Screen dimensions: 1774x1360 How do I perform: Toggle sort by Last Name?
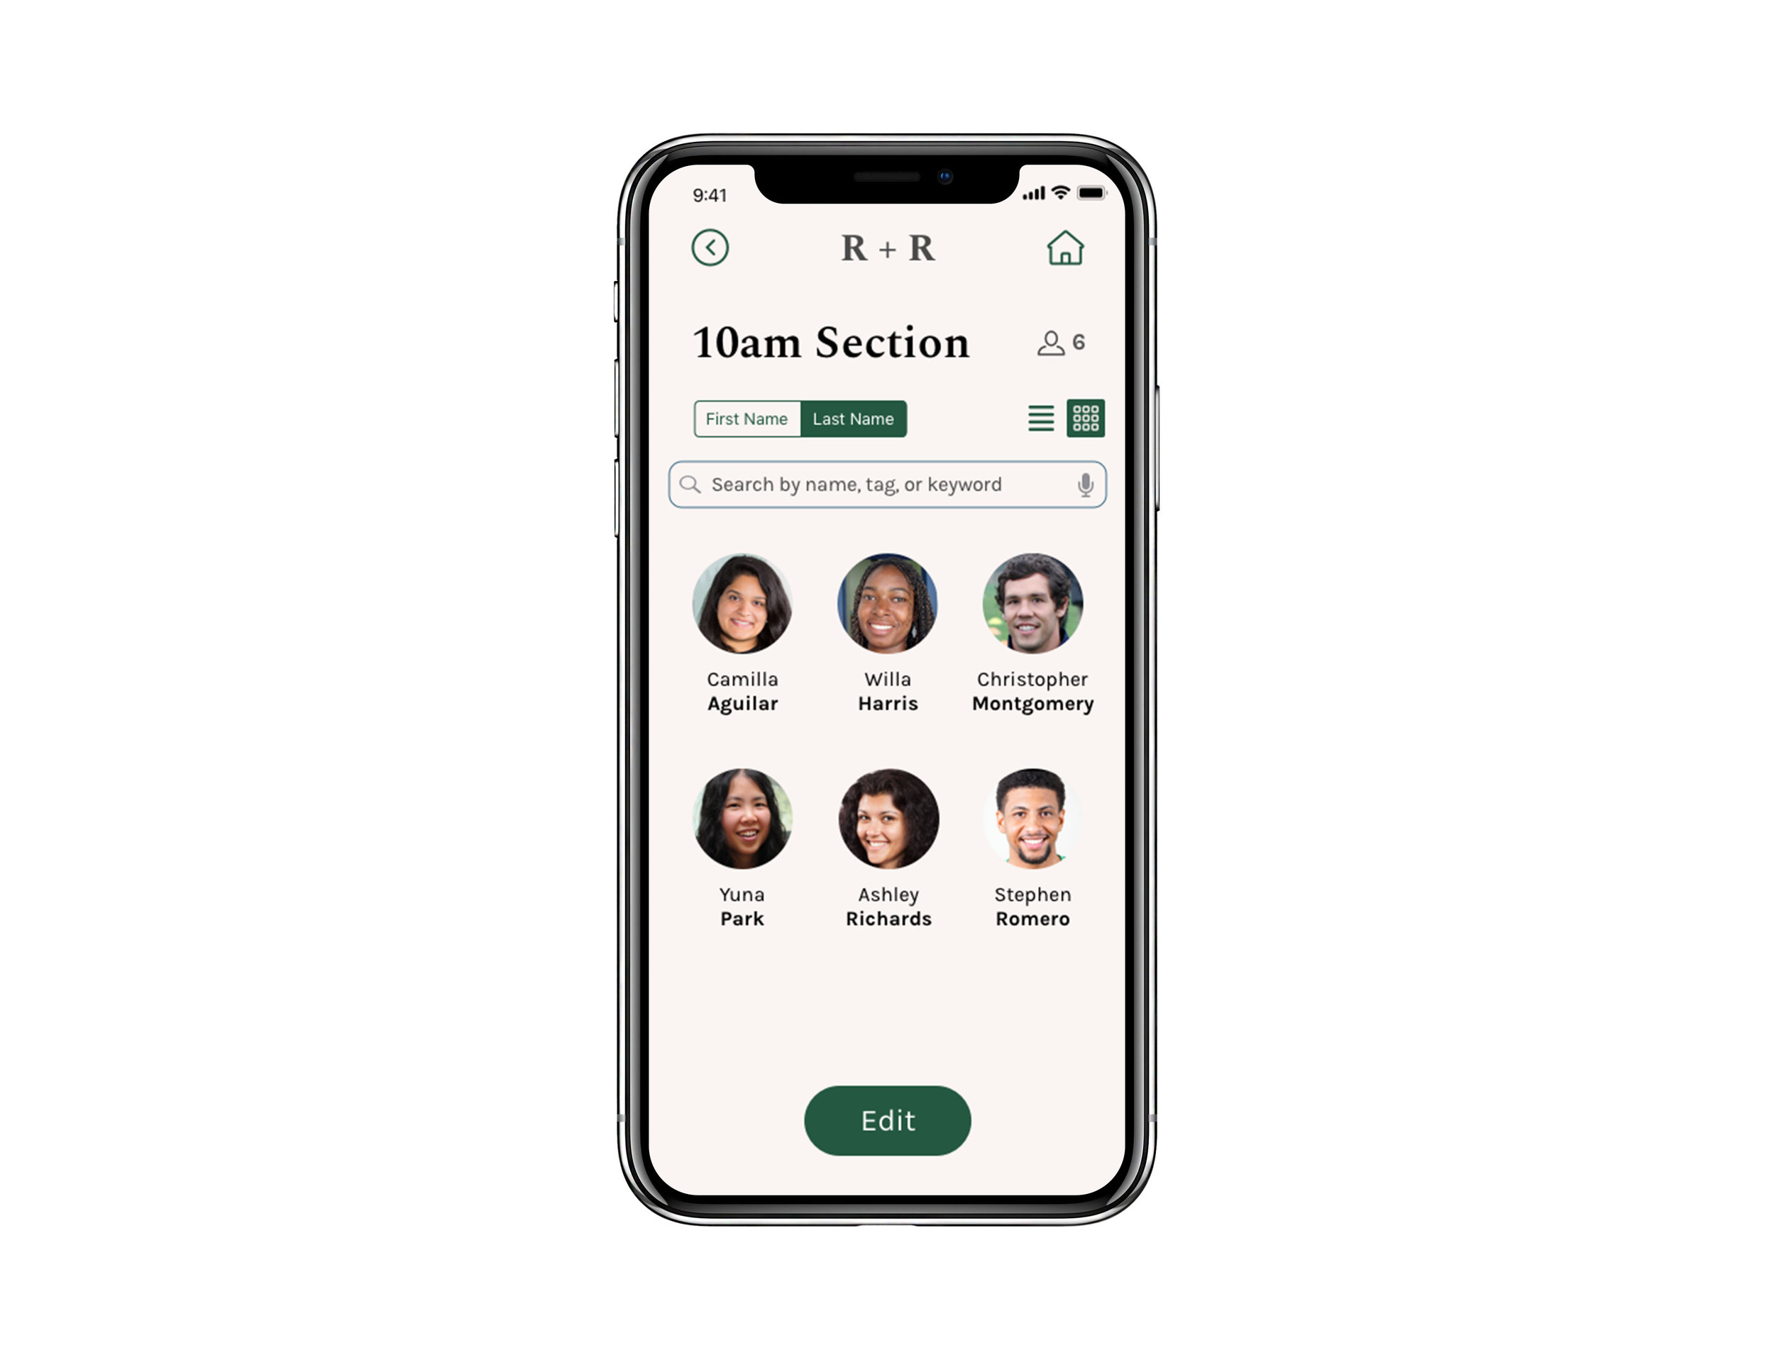tap(853, 419)
